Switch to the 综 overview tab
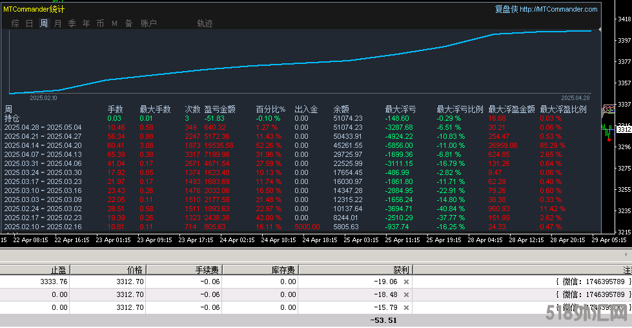Viewport: 632px width, 328px height. click(x=15, y=23)
